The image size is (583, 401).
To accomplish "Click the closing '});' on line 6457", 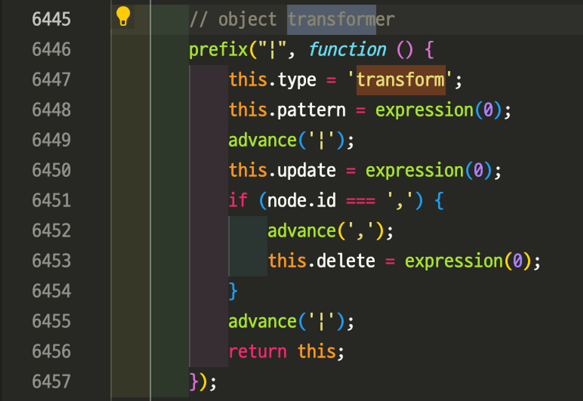I will point(202,381).
